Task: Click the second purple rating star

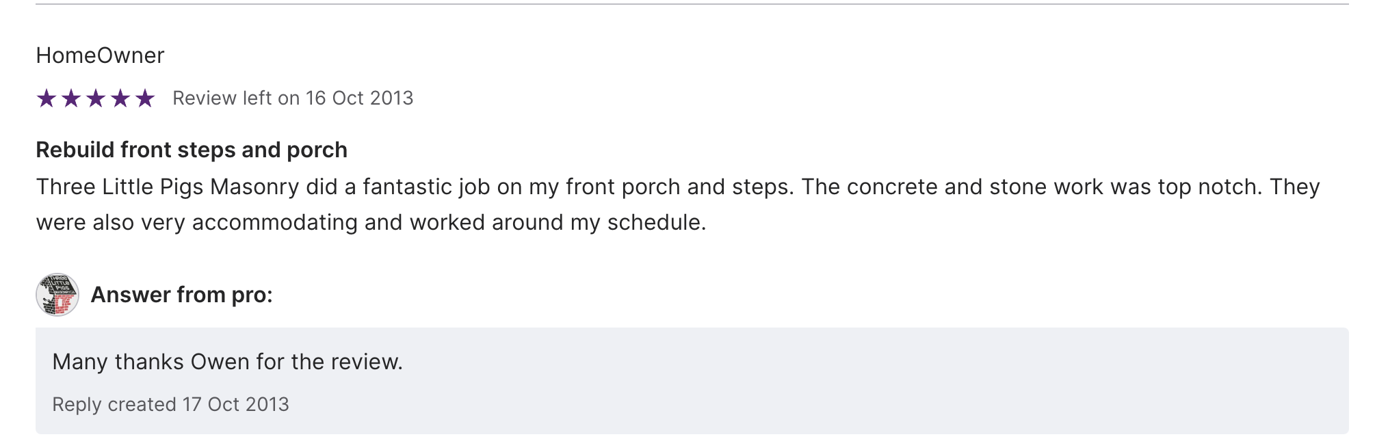Action: [x=71, y=98]
